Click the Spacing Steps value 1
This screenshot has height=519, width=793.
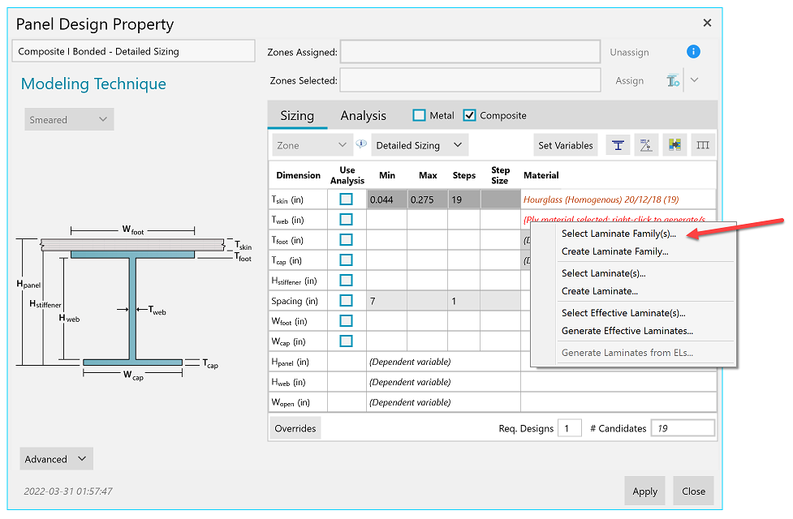[463, 301]
